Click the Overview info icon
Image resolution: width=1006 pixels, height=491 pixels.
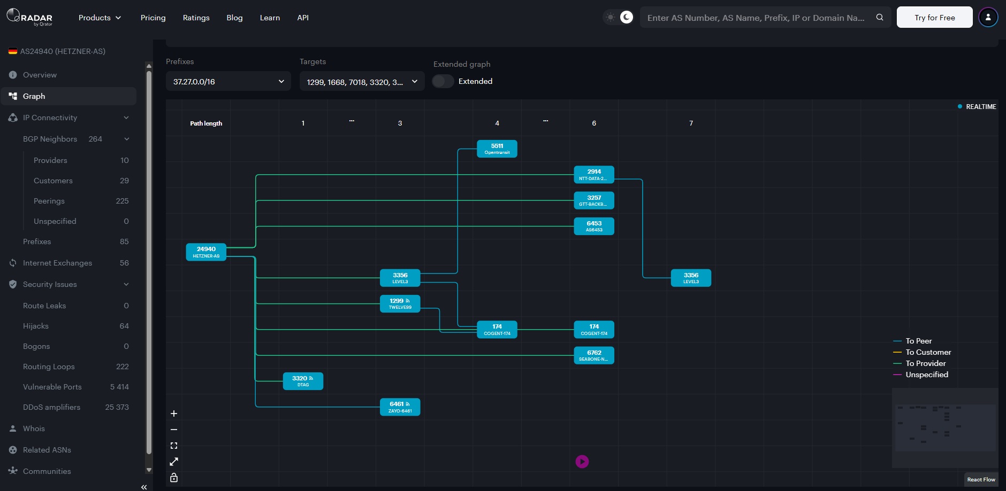click(x=13, y=75)
